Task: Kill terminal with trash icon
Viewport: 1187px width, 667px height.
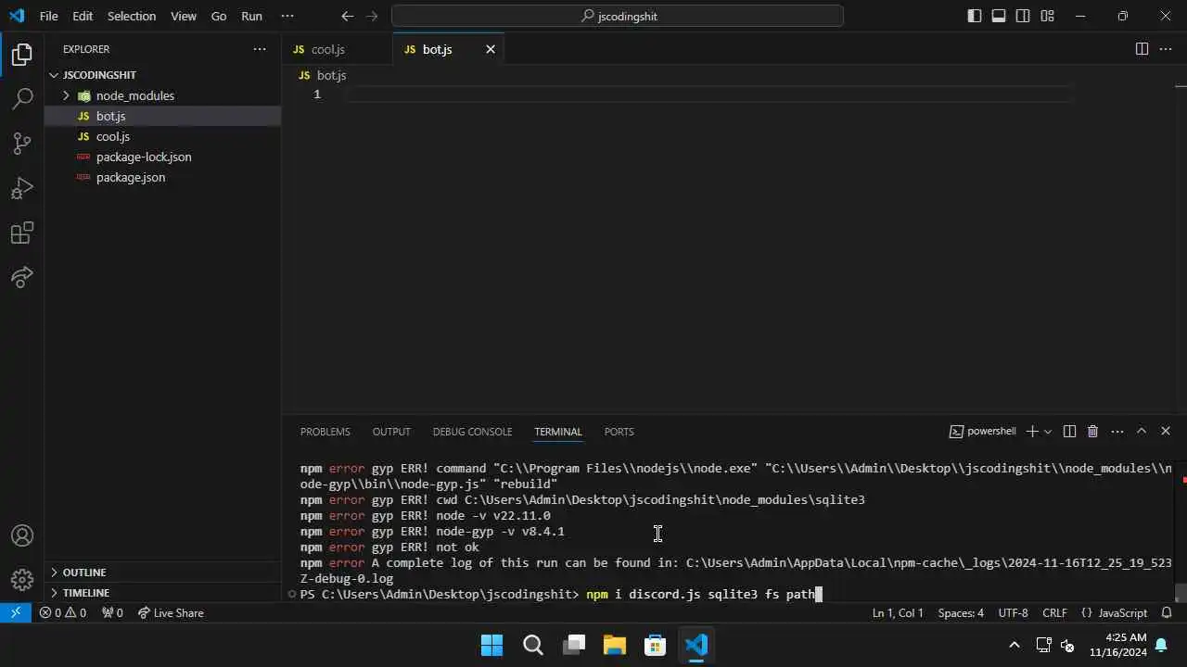Action: click(x=1092, y=432)
